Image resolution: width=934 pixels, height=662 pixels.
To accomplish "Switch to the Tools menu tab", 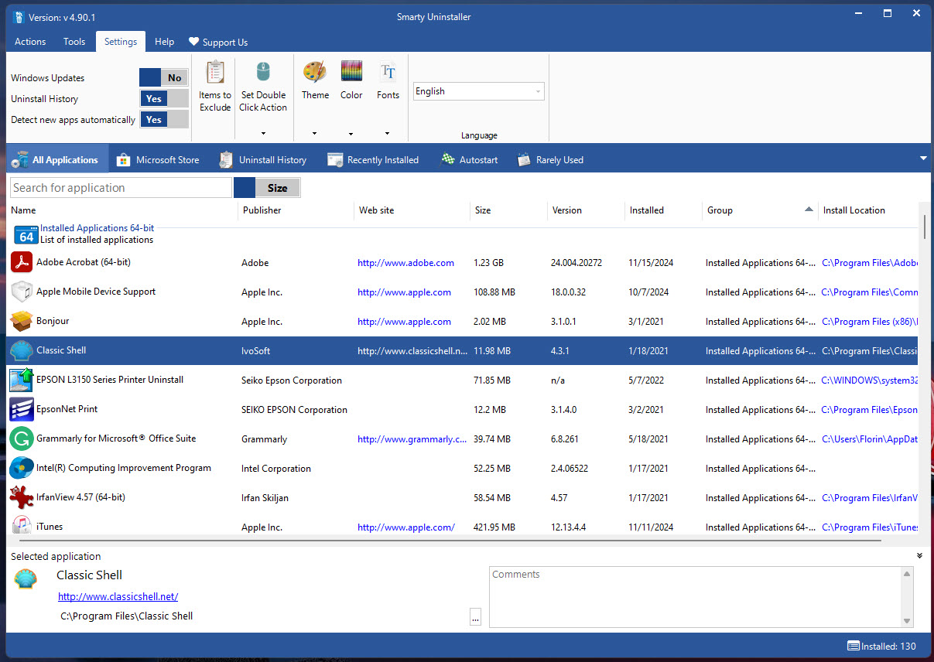I will (x=74, y=42).
